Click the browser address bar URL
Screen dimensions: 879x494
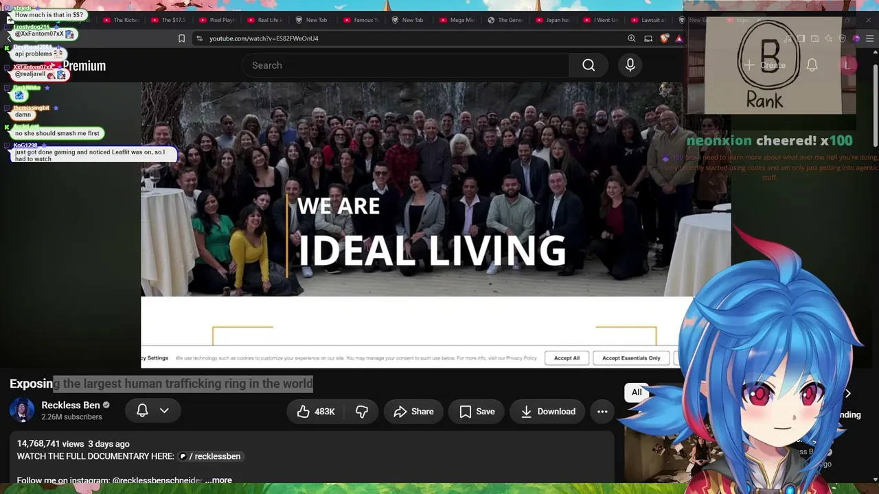[x=264, y=38]
